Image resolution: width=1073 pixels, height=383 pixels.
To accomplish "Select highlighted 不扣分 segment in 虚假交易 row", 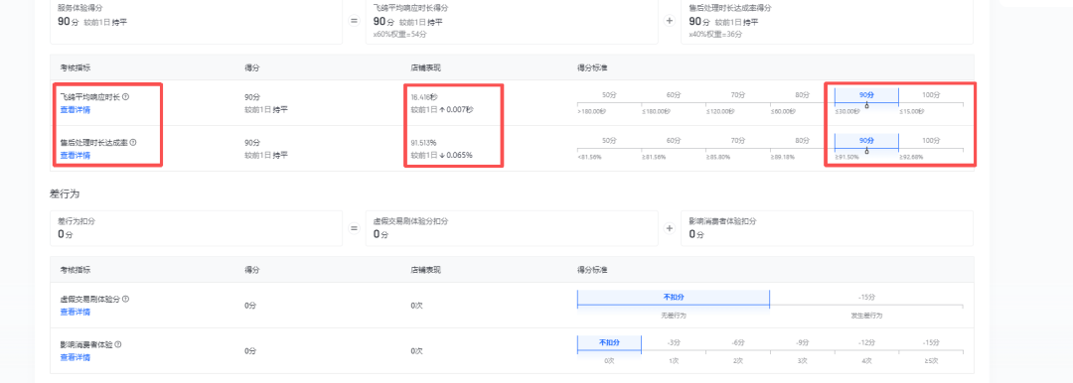I will click(674, 298).
